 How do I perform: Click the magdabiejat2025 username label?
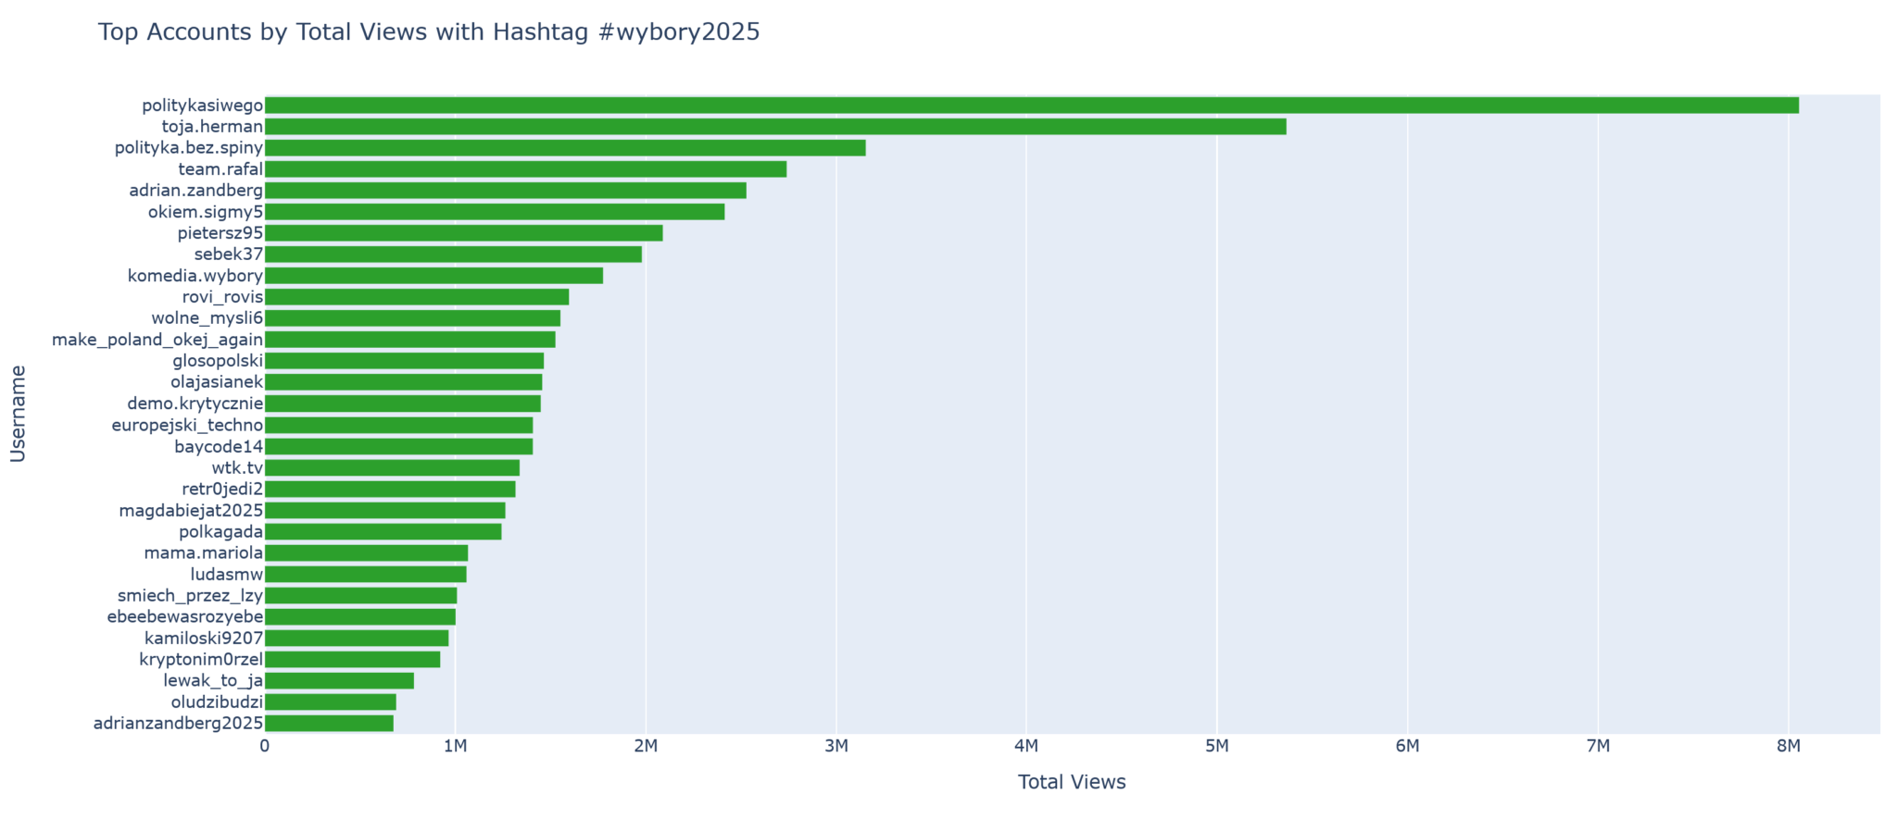coord(192,510)
